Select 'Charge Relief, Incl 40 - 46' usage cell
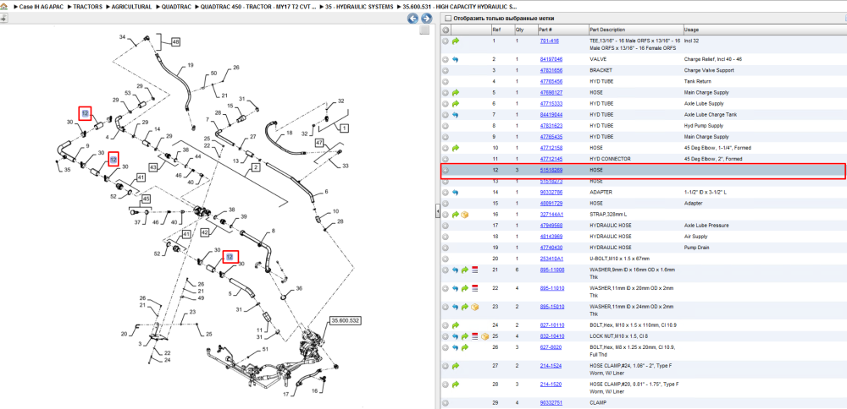Screen dimensions: 847x409 713,59
